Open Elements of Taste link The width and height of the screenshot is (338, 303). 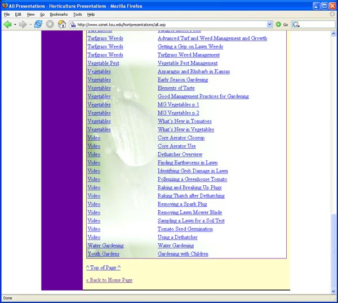[x=176, y=88]
